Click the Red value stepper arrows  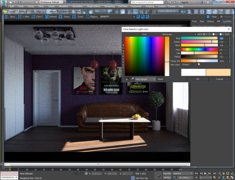[x=229, y=38]
